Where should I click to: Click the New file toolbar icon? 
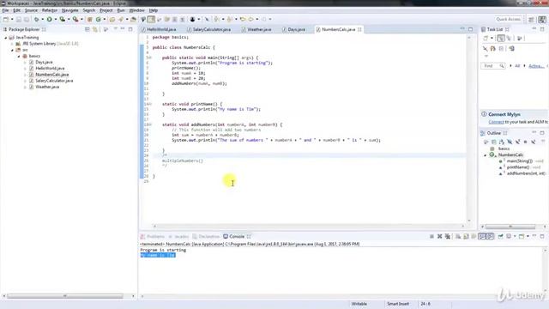(x=6, y=19)
